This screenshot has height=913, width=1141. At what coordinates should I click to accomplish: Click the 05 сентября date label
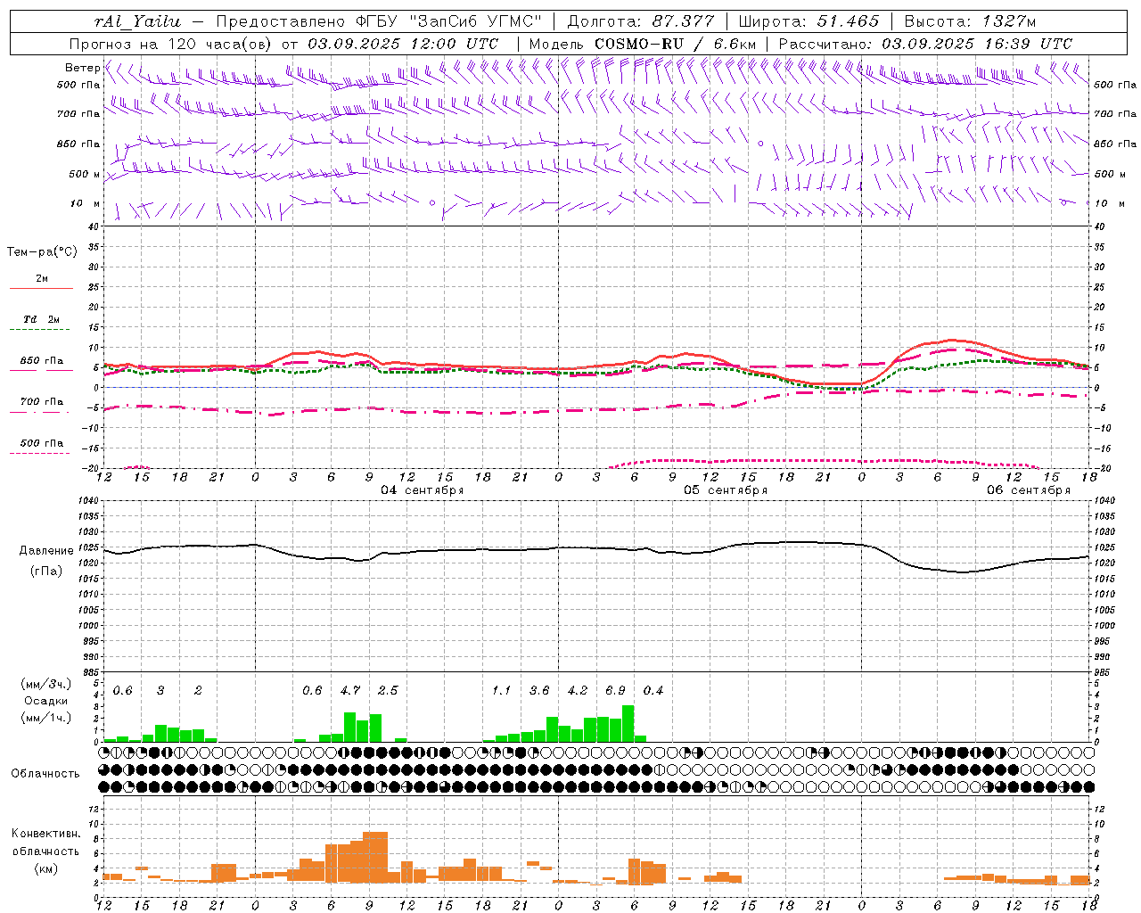point(726,490)
